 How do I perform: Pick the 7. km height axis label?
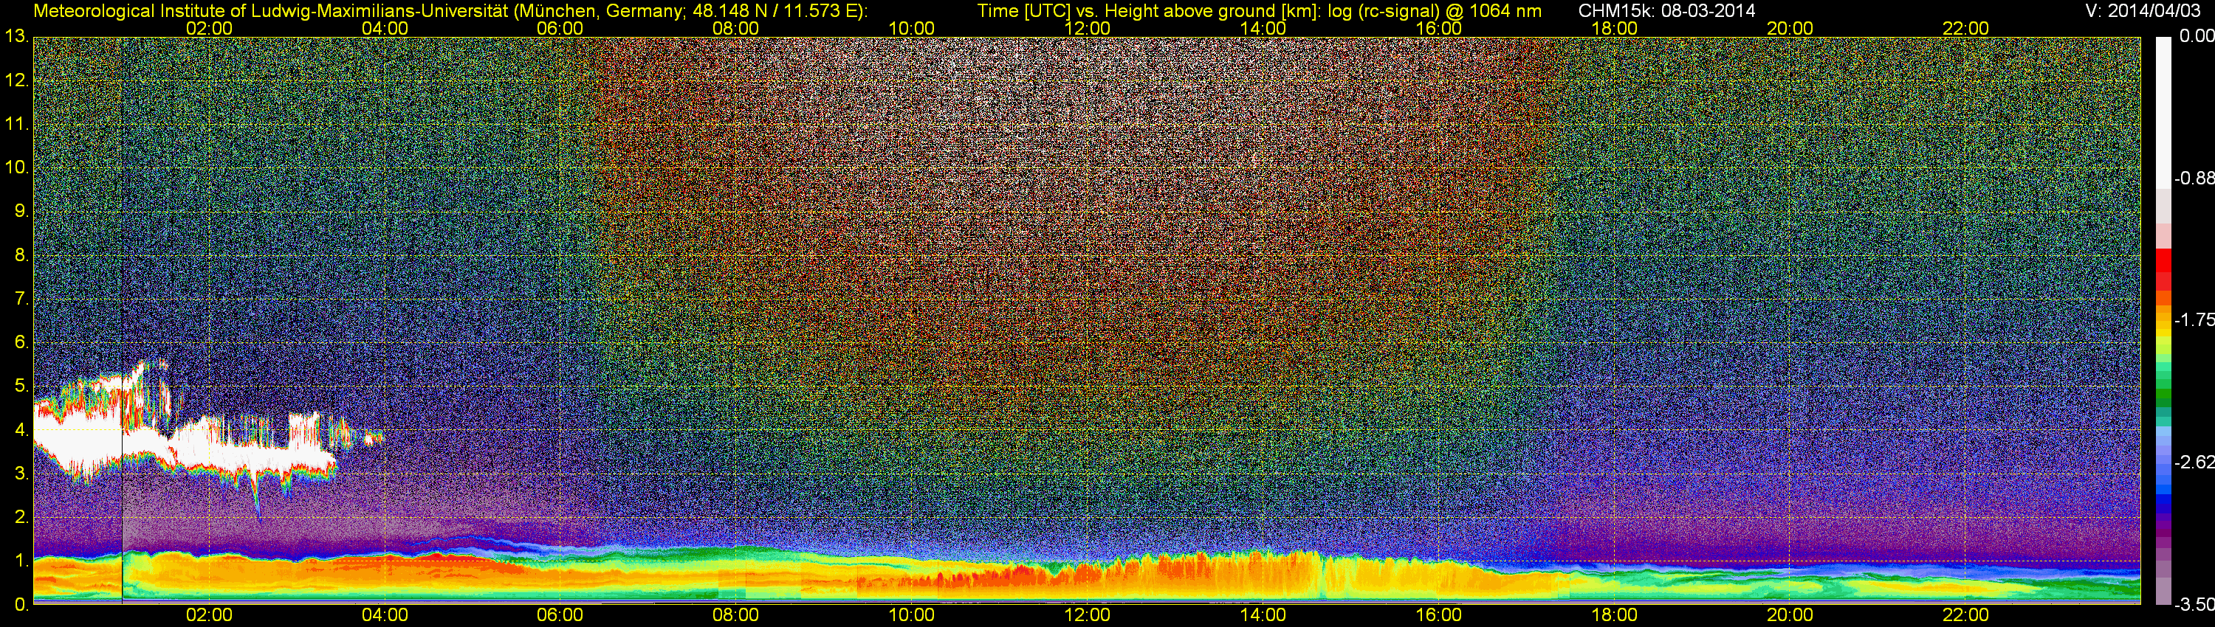(22, 299)
